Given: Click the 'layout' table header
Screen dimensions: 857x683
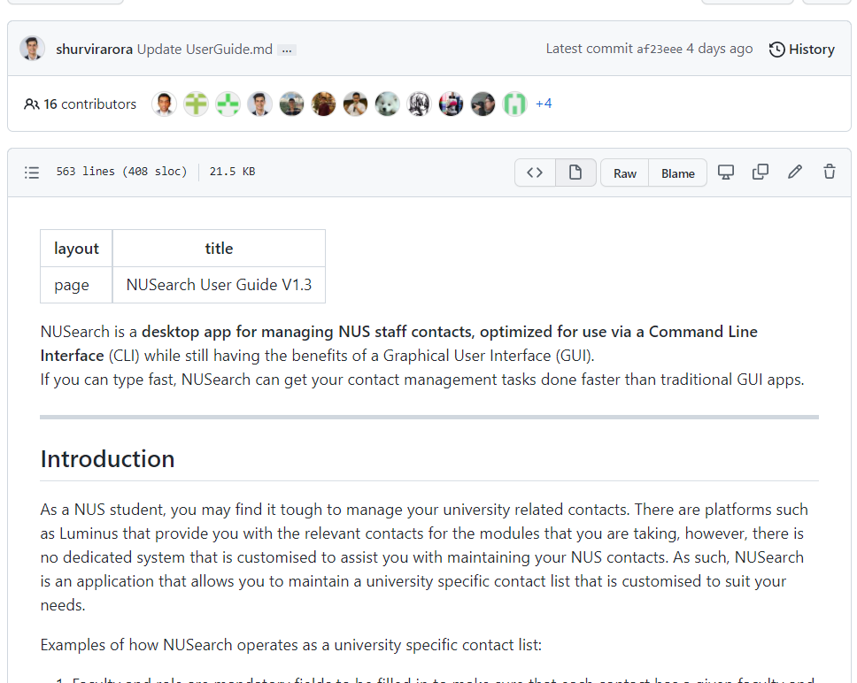Looking at the screenshot, I should coord(76,249).
